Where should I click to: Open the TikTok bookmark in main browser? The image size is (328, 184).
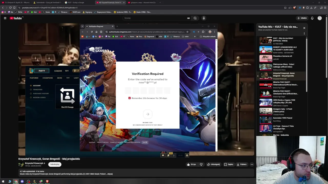tap(19, 12)
